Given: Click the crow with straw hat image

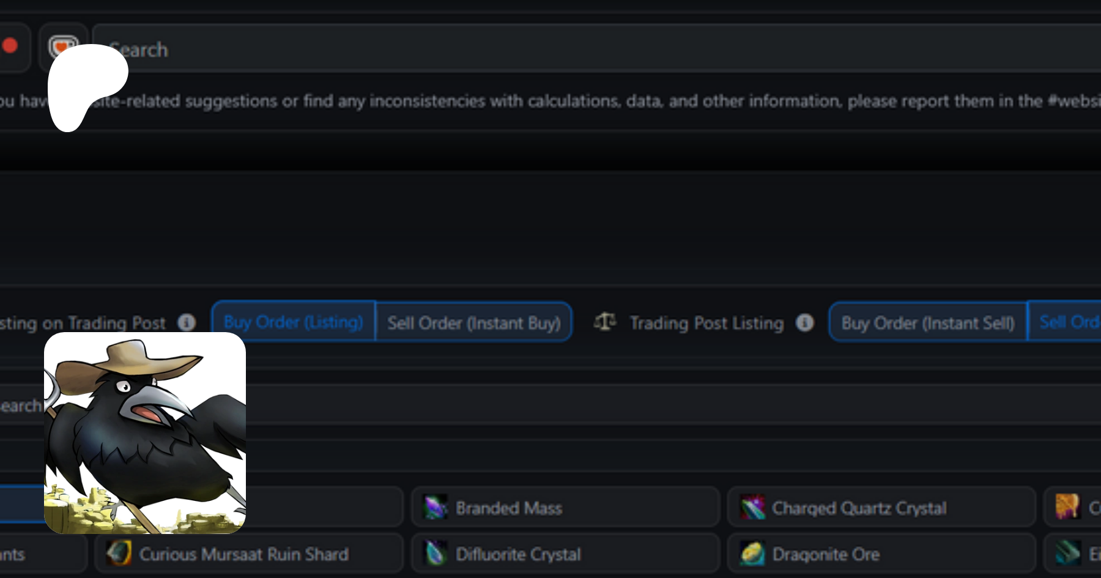Looking at the screenshot, I should click(145, 433).
